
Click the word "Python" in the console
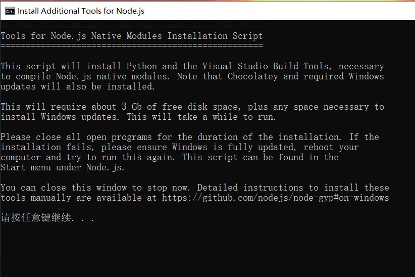pos(141,66)
